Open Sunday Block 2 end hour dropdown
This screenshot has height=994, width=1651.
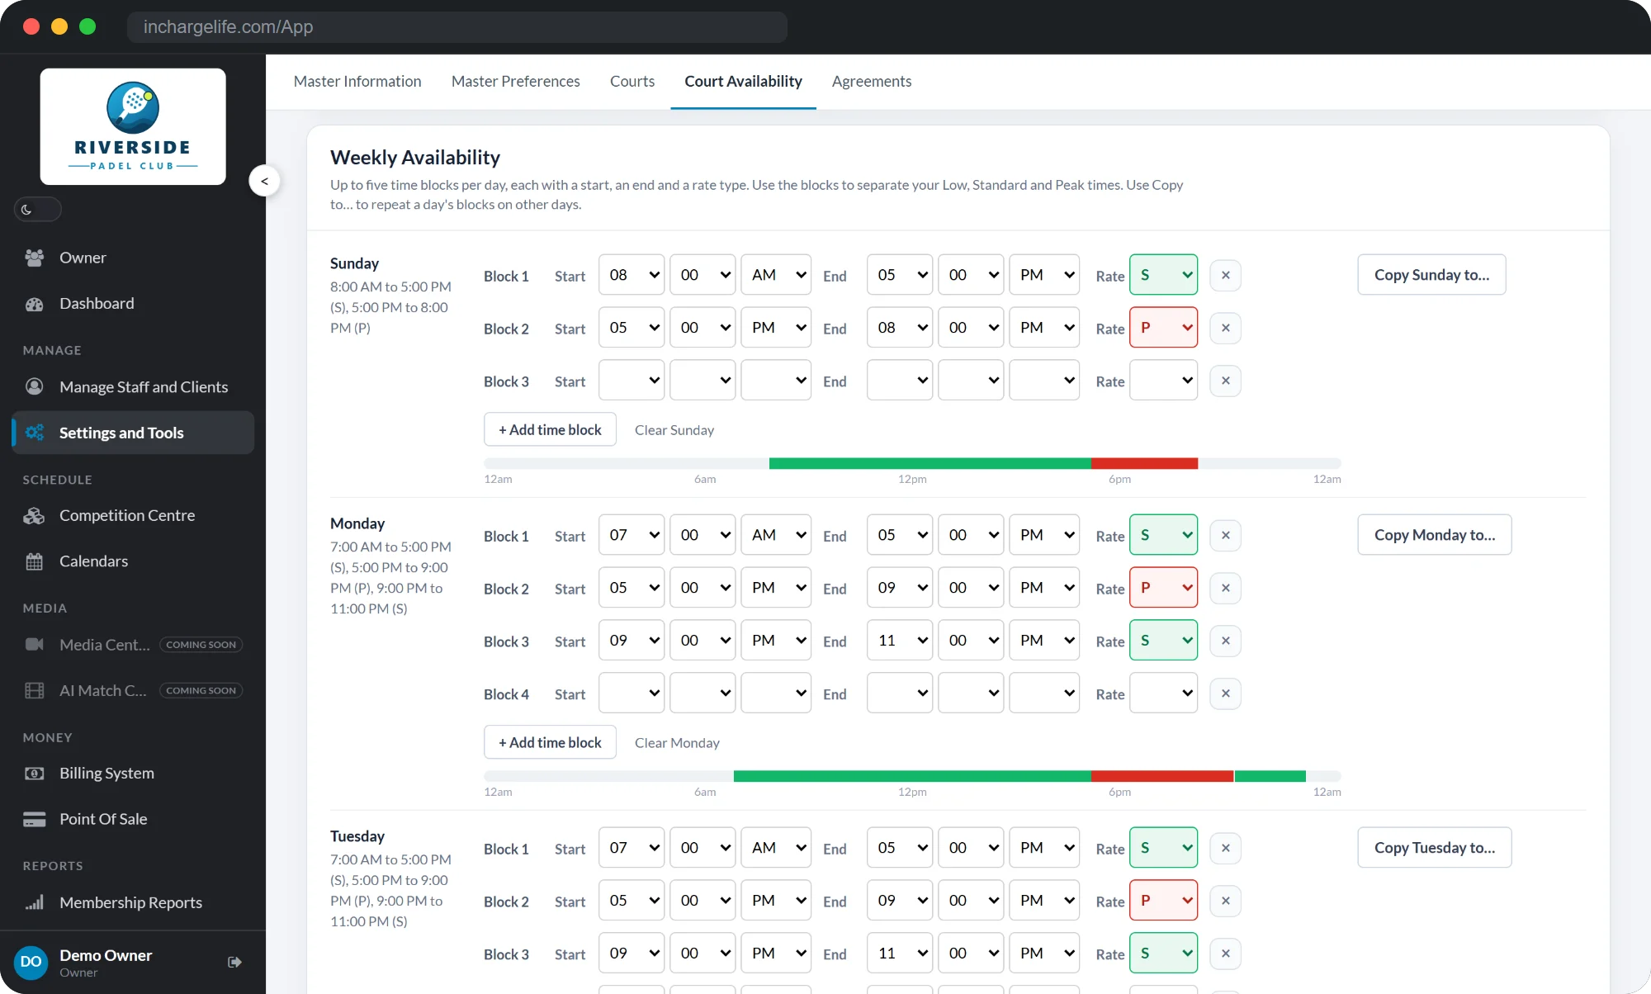click(900, 328)
